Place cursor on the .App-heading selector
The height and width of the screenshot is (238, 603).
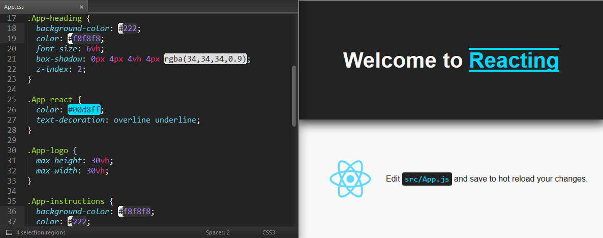click(54, 18)
